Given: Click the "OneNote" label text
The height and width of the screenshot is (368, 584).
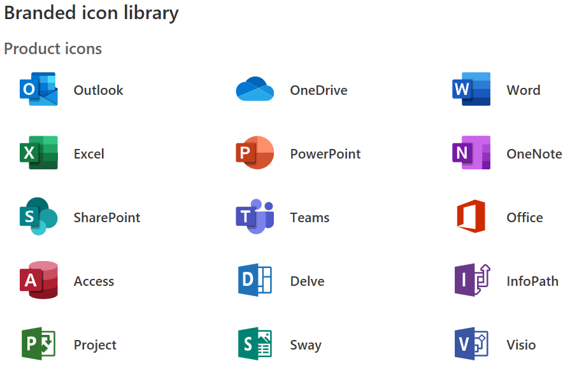Looking at the screenshot, I should click(534, 154).
